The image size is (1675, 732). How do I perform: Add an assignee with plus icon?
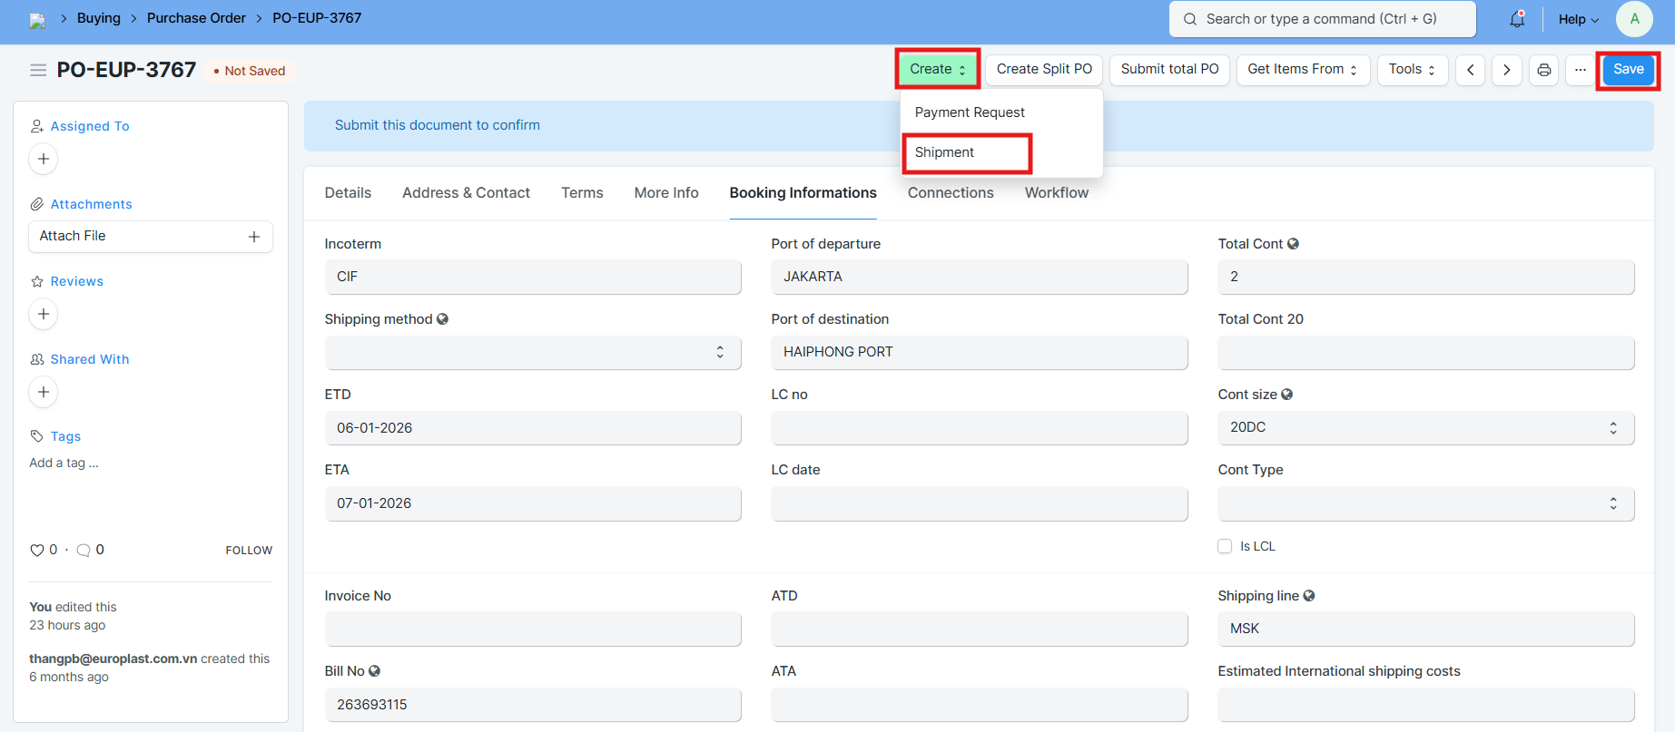pyautogui.click(x=44, y=159)
